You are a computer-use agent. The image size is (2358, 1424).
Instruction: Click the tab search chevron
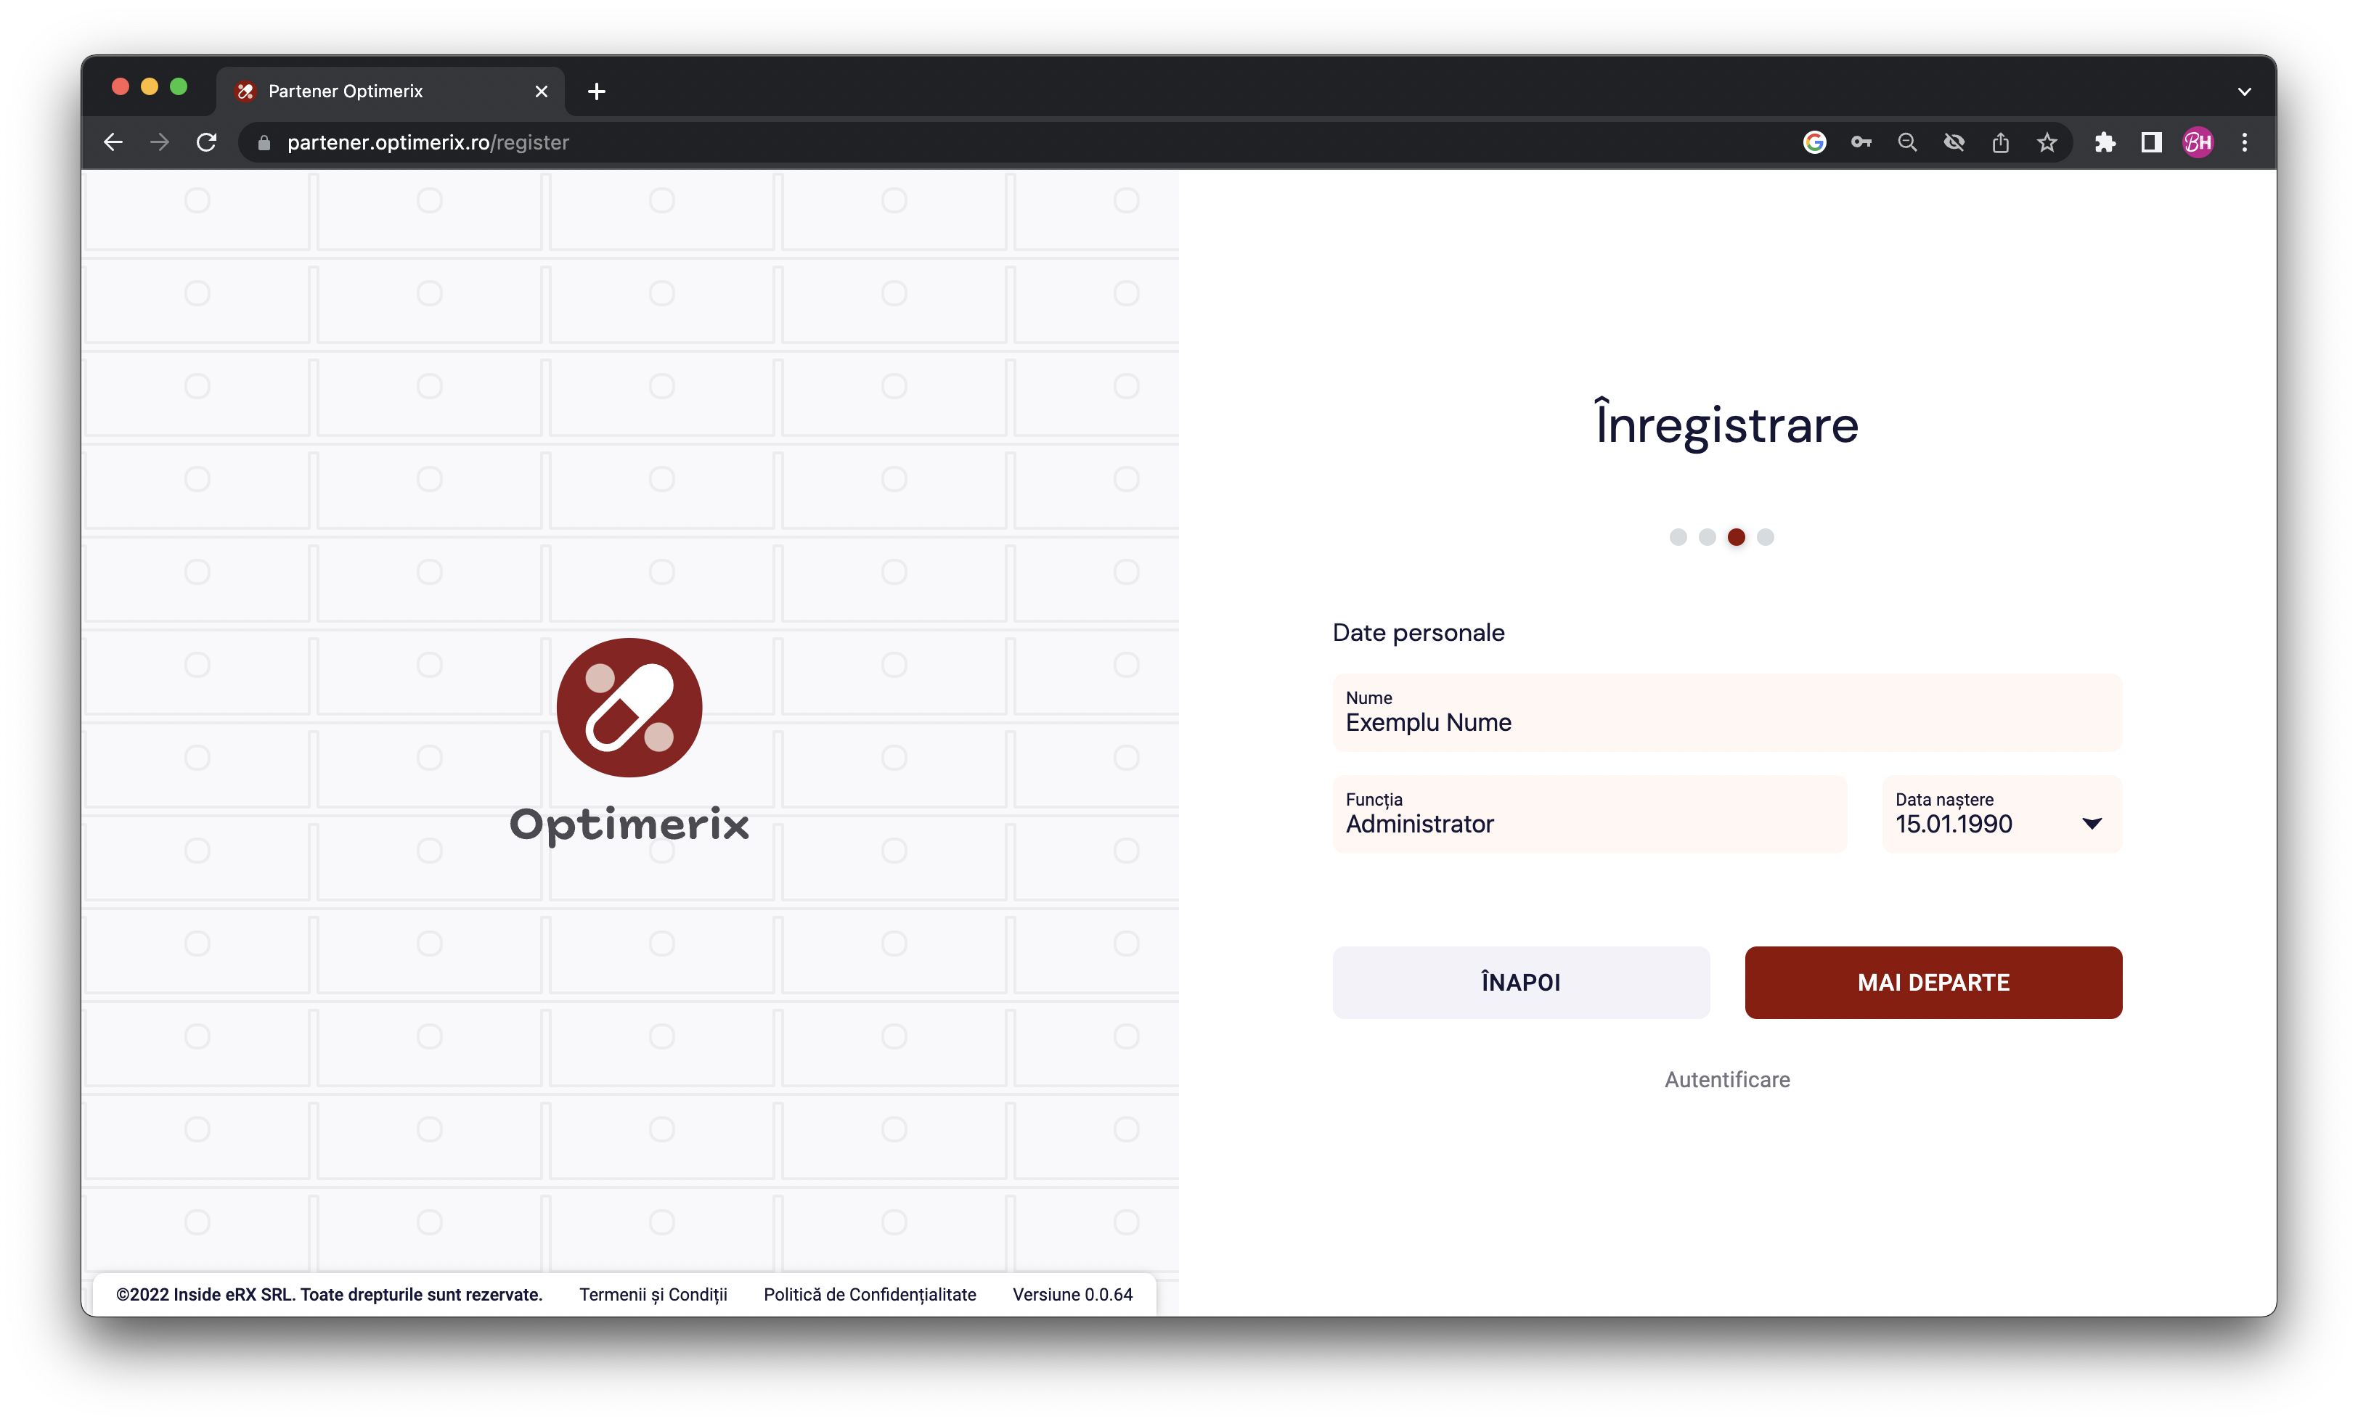(x=2245, y=92)
